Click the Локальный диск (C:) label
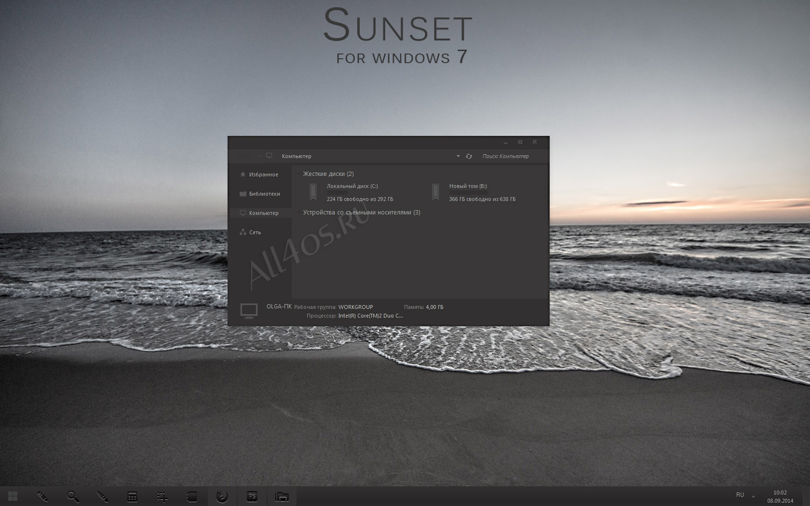The width and height of the screenshot is (810, 506). (x=352, y=186)
